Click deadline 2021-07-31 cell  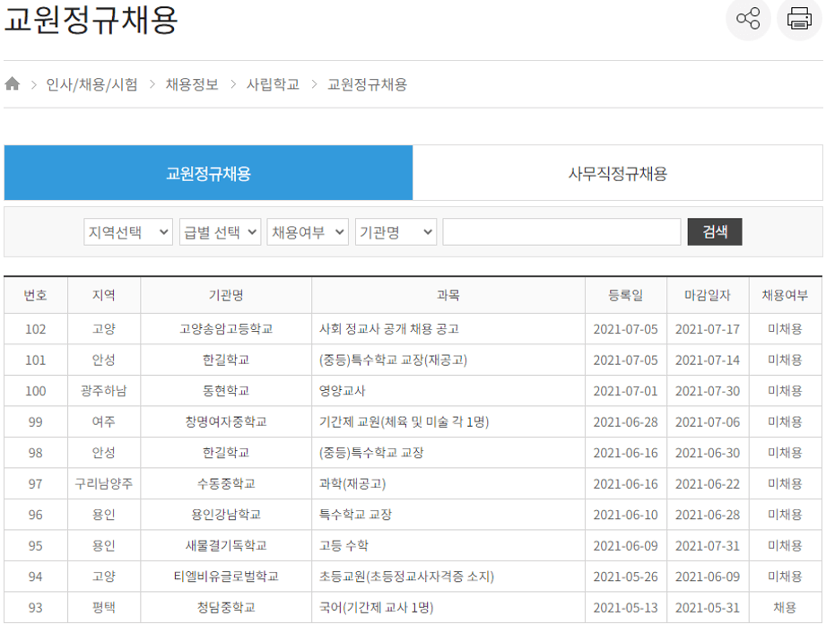tap(708, 546)
